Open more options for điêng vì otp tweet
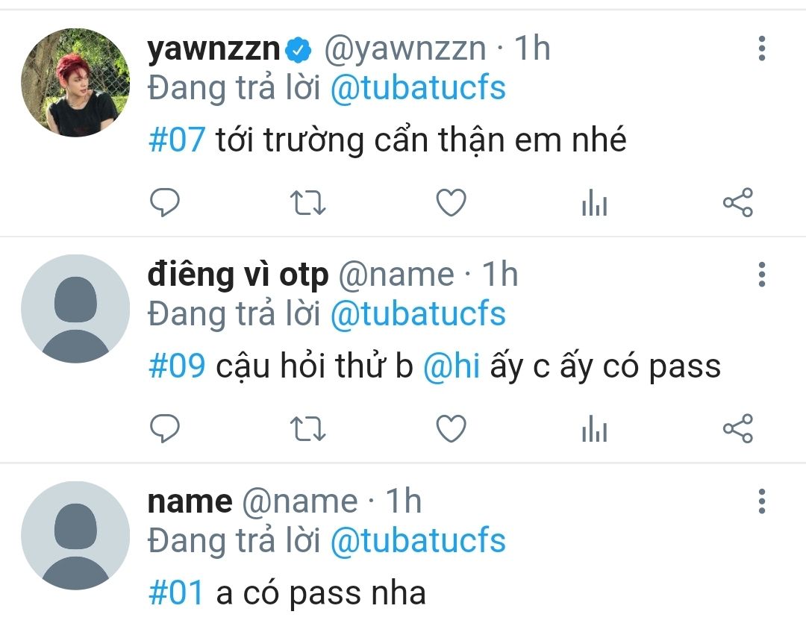This screenshot has width=806, height=635. click(x=762, y=275)
